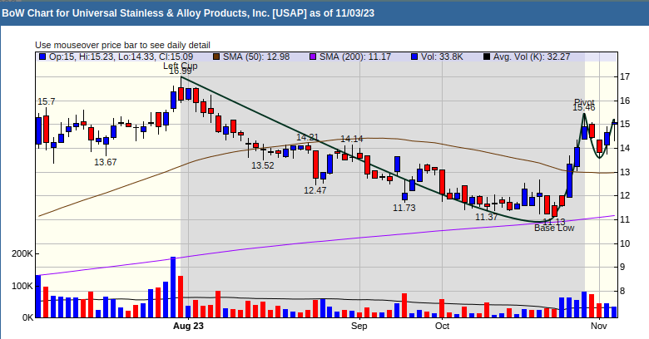Click the 10 price axis label
The image size is (649, 339).
point(625,243)
